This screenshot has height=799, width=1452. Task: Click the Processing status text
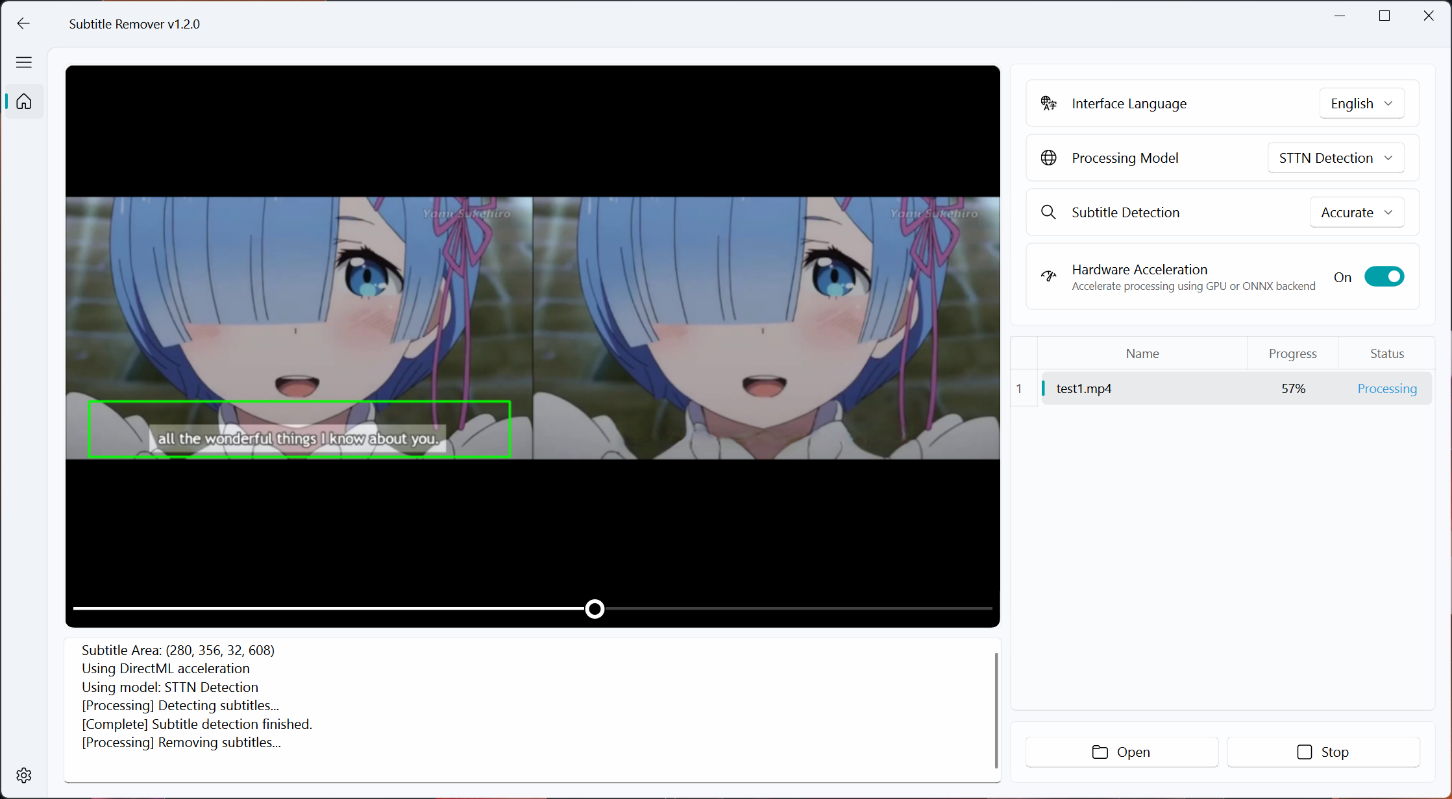1387,388
